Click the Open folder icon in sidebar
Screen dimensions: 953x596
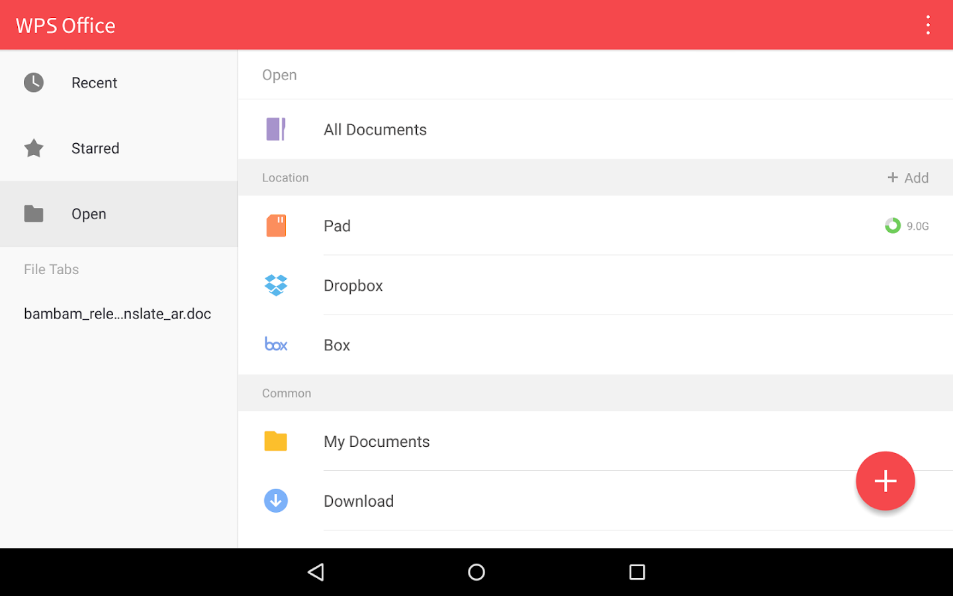click(34, 214)
